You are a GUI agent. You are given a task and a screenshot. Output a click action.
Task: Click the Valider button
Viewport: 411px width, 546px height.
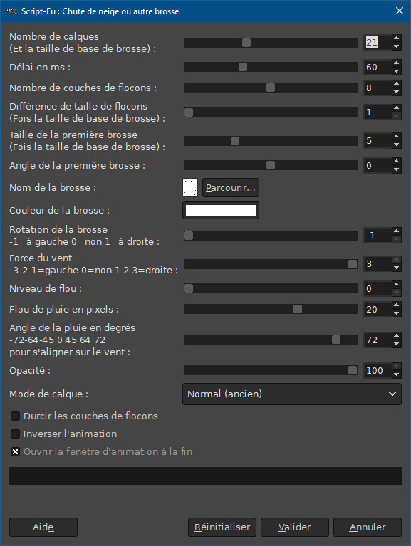295,527
